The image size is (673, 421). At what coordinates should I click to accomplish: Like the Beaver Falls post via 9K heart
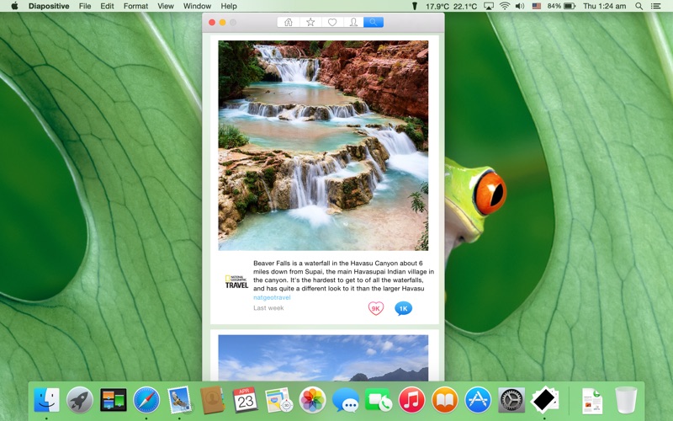tap(375, 308)
